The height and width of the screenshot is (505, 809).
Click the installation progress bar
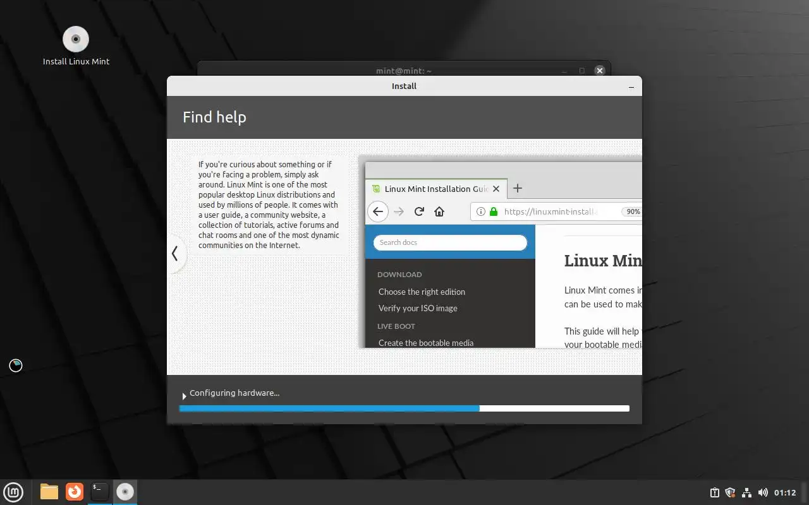click(404, 408)
